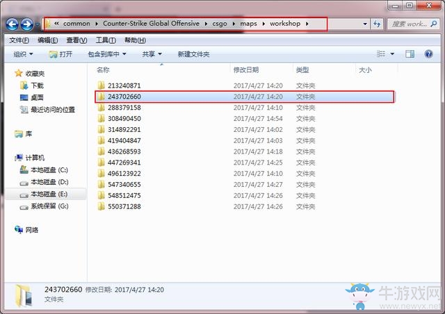This screenshot has height=314, width=445.
Task: Select 'workshop' breadcrumb segment
Action: click(x=285, y=24)
